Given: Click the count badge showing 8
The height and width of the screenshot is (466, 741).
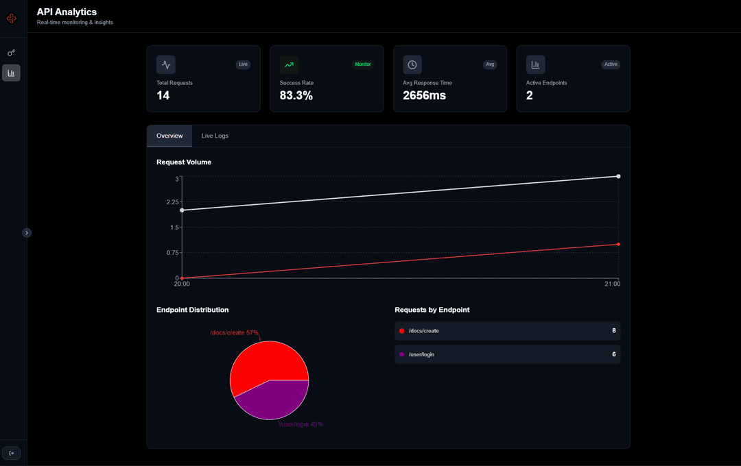Looking at the screenshot, I should (x=613, y=330).
